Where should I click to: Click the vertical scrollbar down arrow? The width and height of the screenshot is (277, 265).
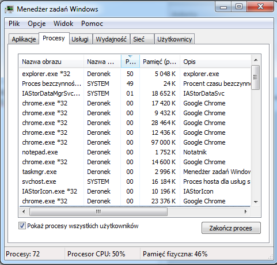point(256,202)
